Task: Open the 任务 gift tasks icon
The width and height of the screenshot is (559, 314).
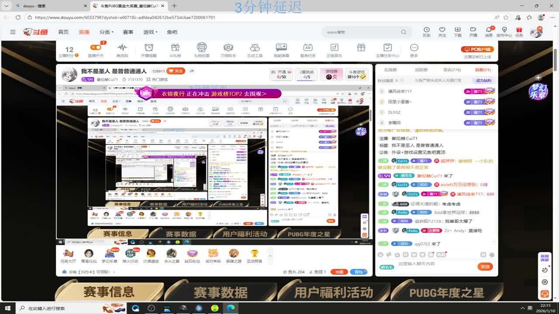Action: pyautogui.click(x=519, y=32)
